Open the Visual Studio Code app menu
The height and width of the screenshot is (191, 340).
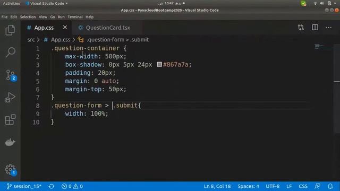pos(47,4)
